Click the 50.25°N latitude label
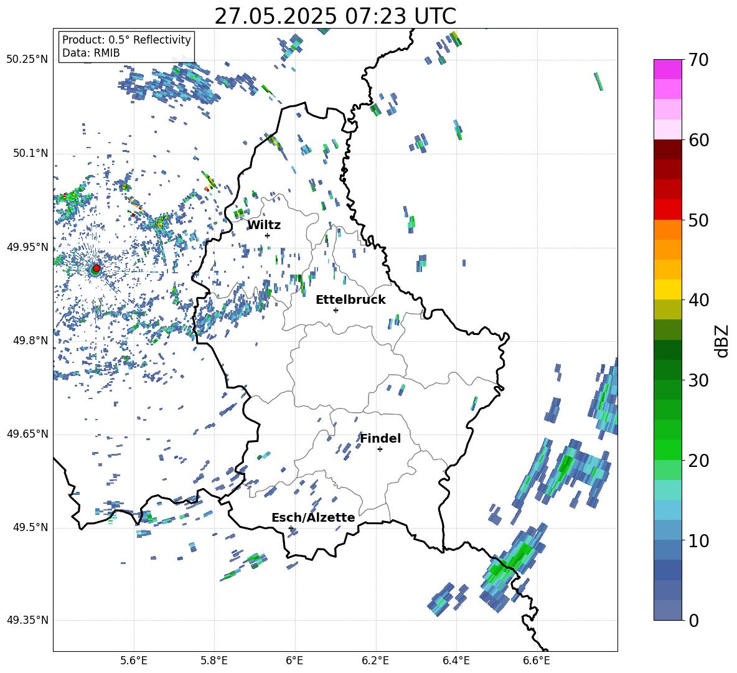737x673 pixels. (x=27, y=60)
